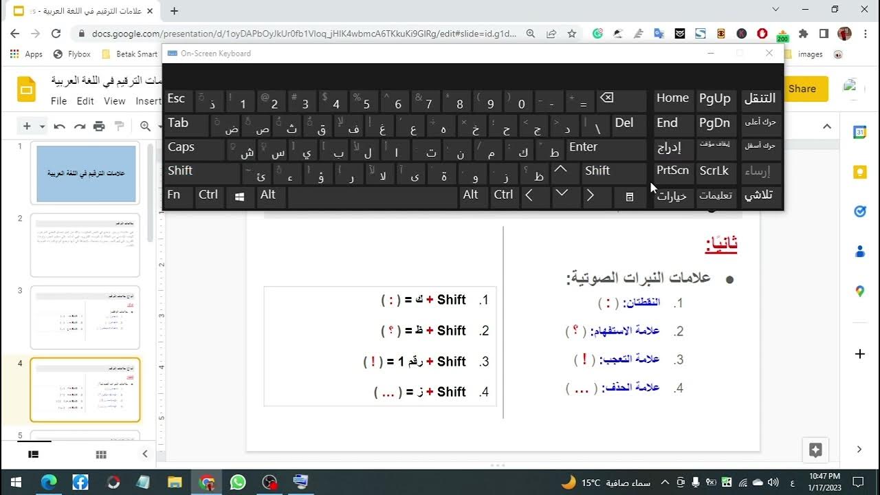Click Esc key on On-Screen Keyboard

(x=179, y=100)
